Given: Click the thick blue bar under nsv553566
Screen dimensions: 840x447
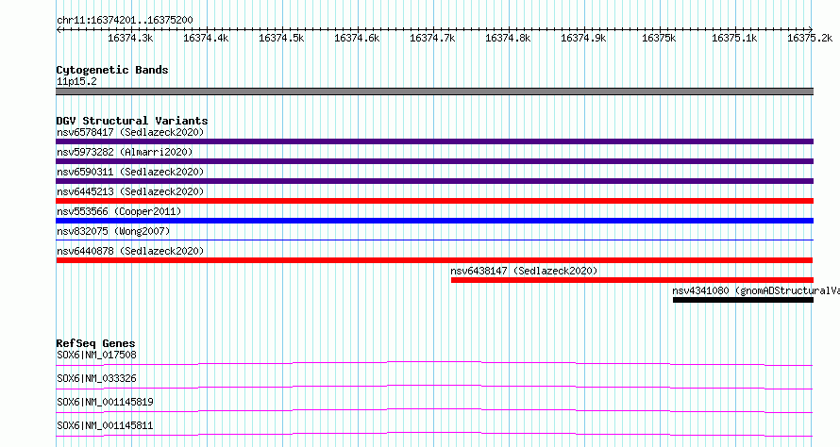Looking at the screenshot, I should click(x=434, y=221).
